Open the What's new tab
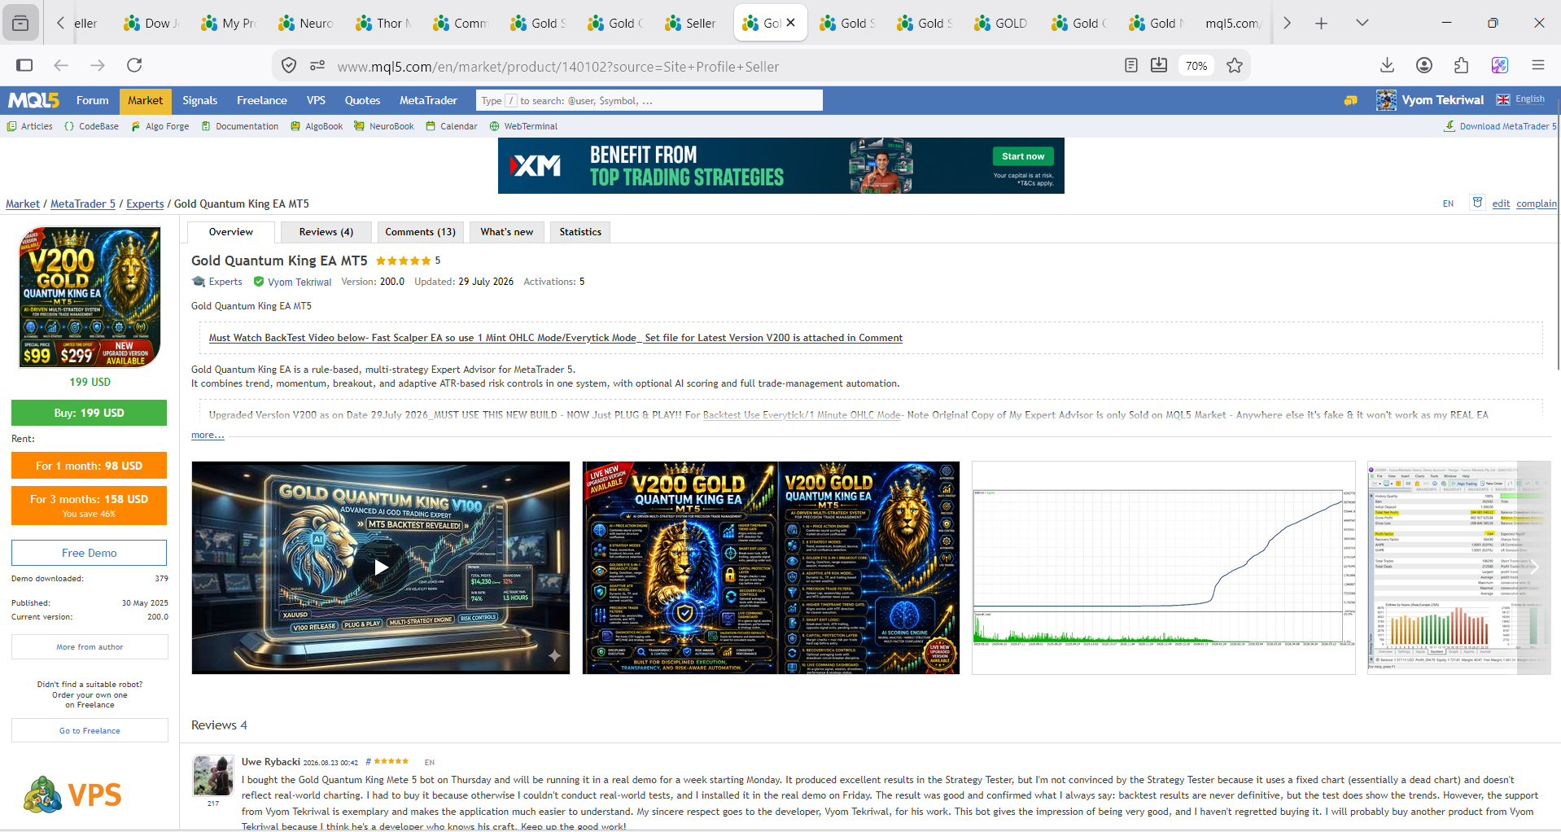 click(x=506, y=232)
